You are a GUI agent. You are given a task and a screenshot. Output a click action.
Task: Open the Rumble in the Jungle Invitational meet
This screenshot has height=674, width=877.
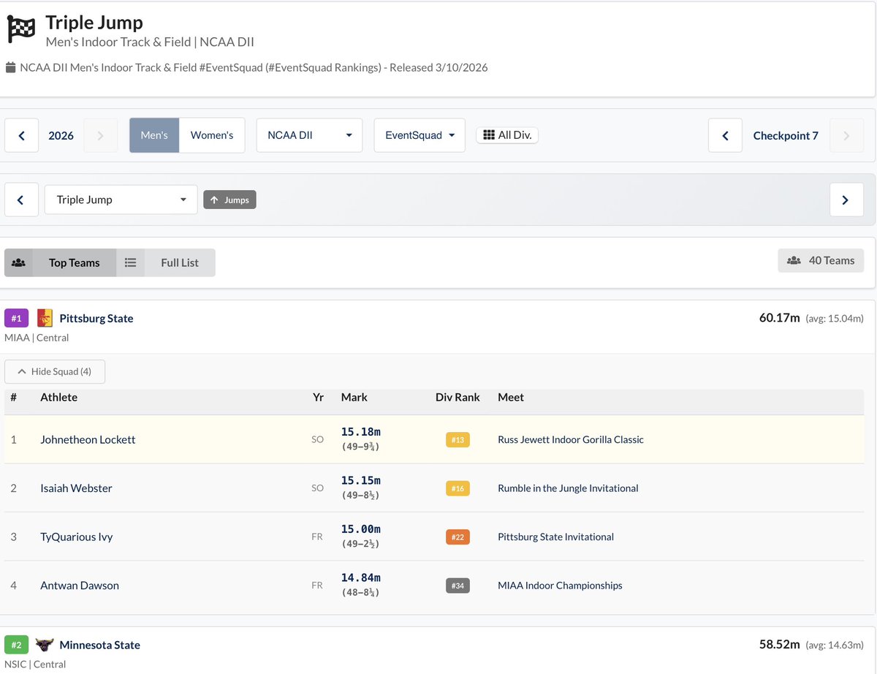coord(568,488)
